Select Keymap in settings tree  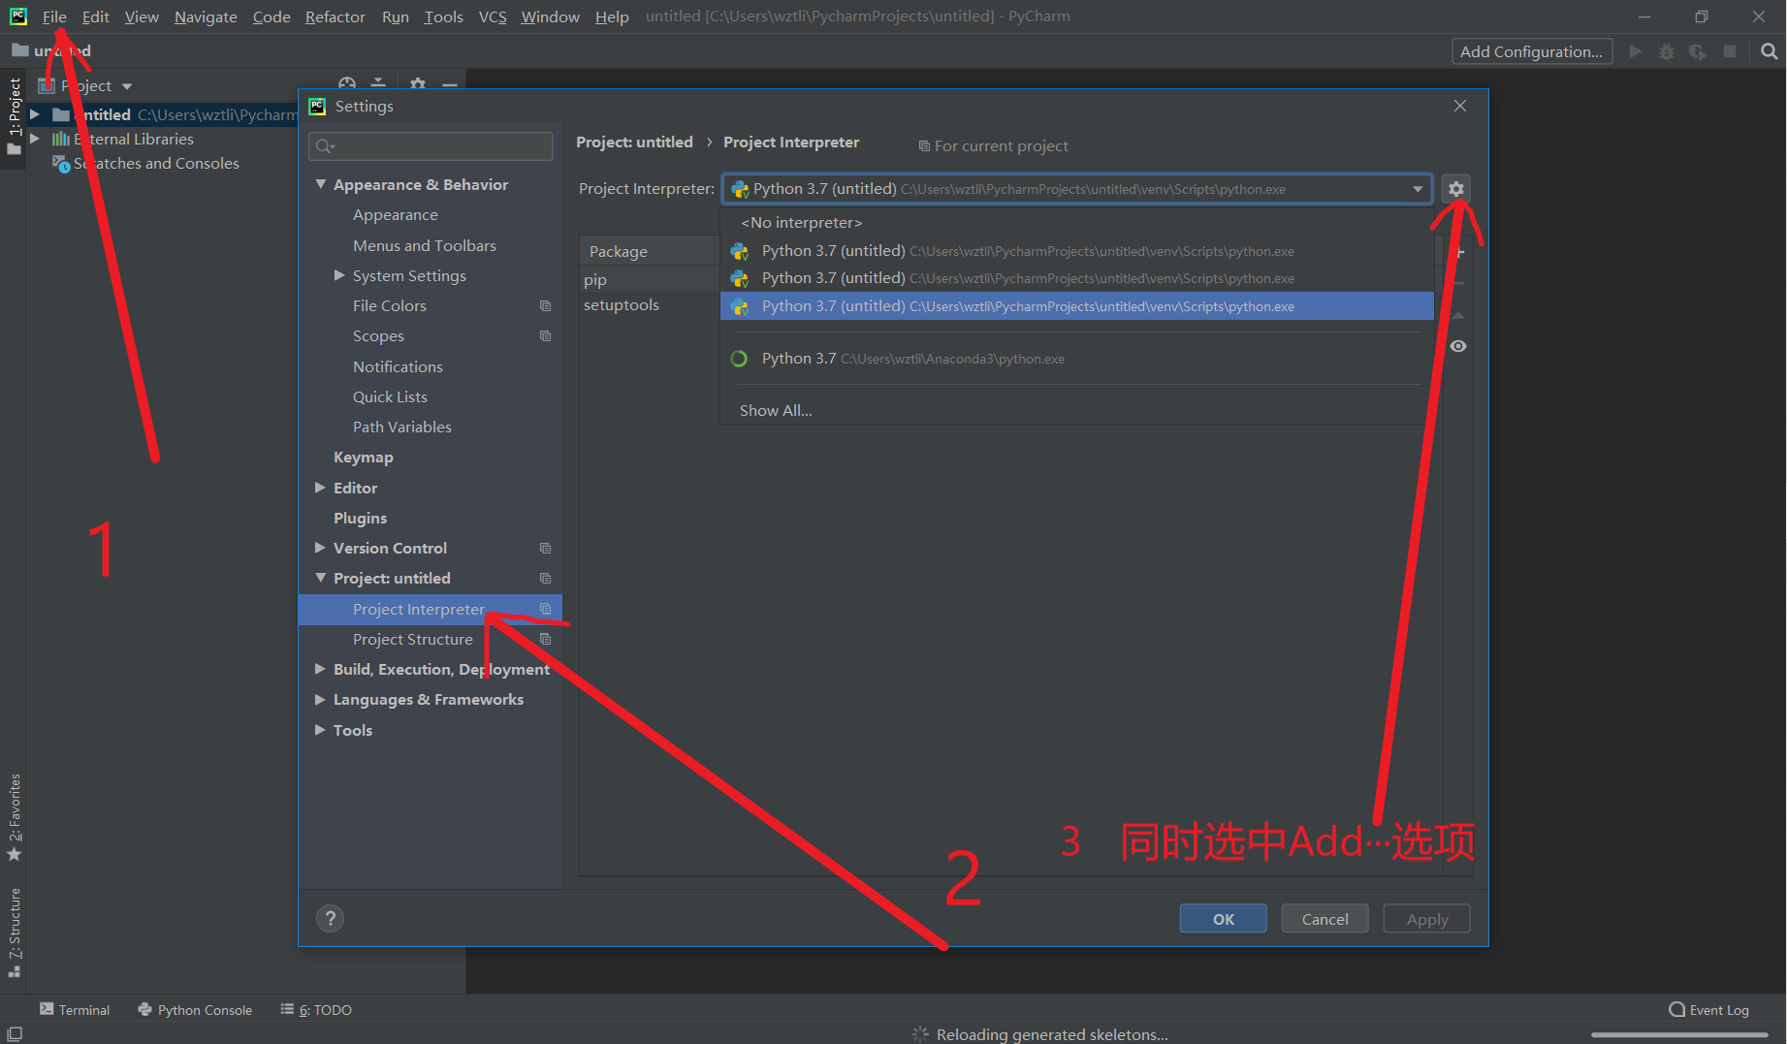(x=363, y=457)
